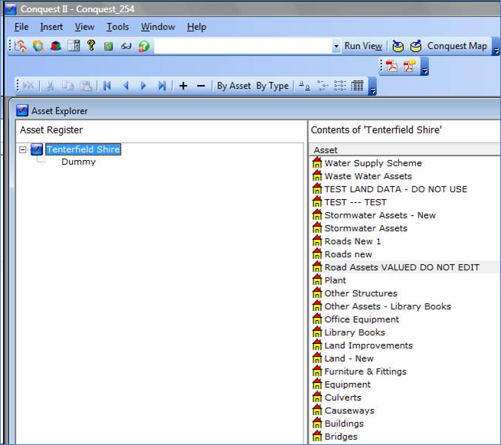Viewport: 501px width, 445px height.
Task: Select Office Equipment asset
Action: (362, 319)
